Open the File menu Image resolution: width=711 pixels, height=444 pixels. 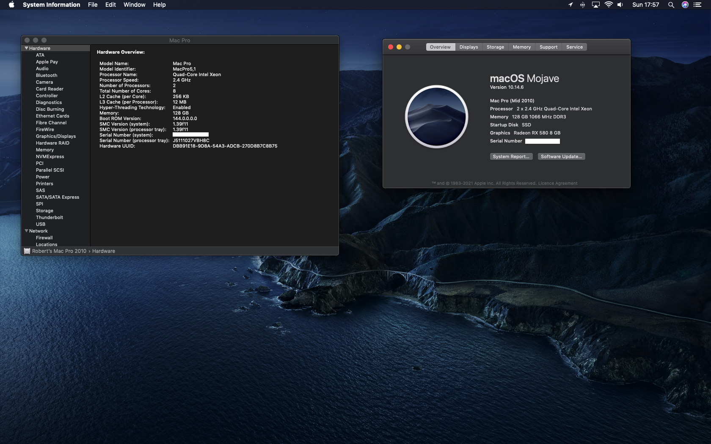(x=93, y=5)
